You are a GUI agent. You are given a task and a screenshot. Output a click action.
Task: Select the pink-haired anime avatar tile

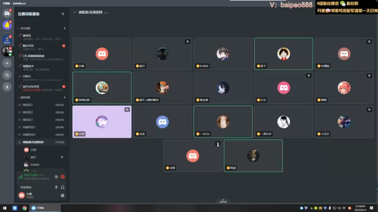point(344,88)
